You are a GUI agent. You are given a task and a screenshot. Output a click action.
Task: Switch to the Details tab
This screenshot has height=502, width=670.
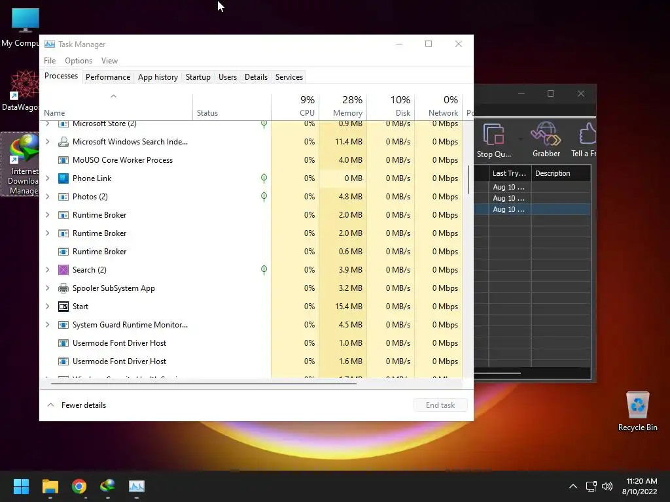coord(256,77)
